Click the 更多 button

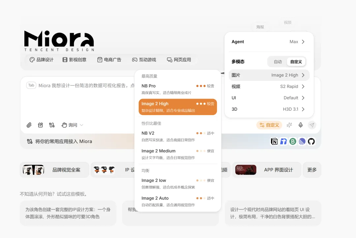[x=312, y=170]
